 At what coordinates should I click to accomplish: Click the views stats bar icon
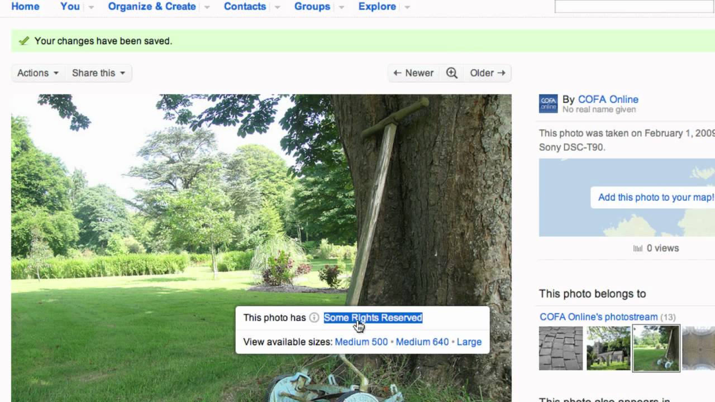[x=637, y=248]
